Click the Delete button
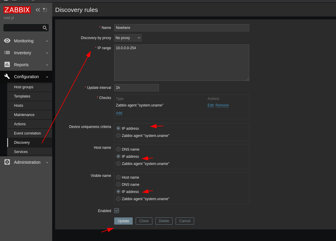Screen dimensions: 336x241 (164, 221)
